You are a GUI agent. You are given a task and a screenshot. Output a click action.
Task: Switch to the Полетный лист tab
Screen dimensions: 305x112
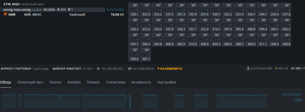pyautogui.click(x=30, y=82)
